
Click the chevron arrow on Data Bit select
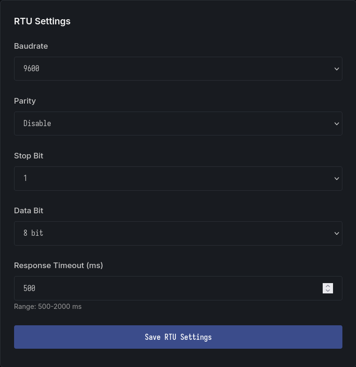[336, 233]
